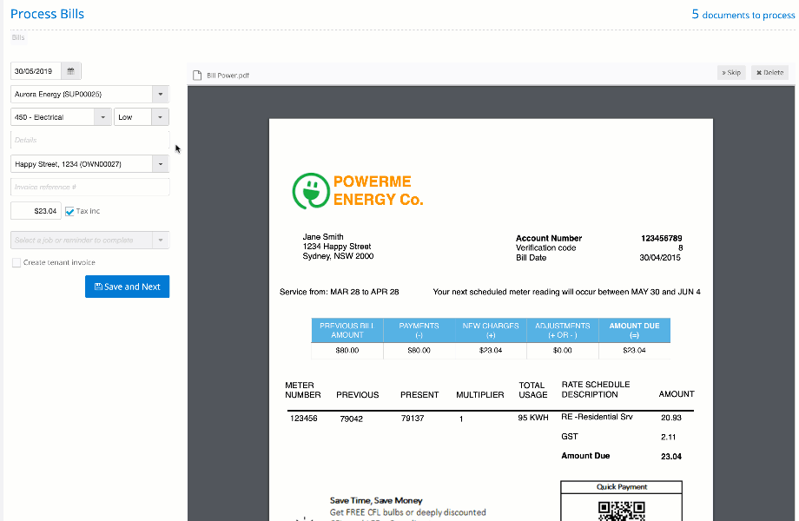This screenshot has height=521, width=799.
Task: Click RE -Residential Srv description
Action: 597,417
